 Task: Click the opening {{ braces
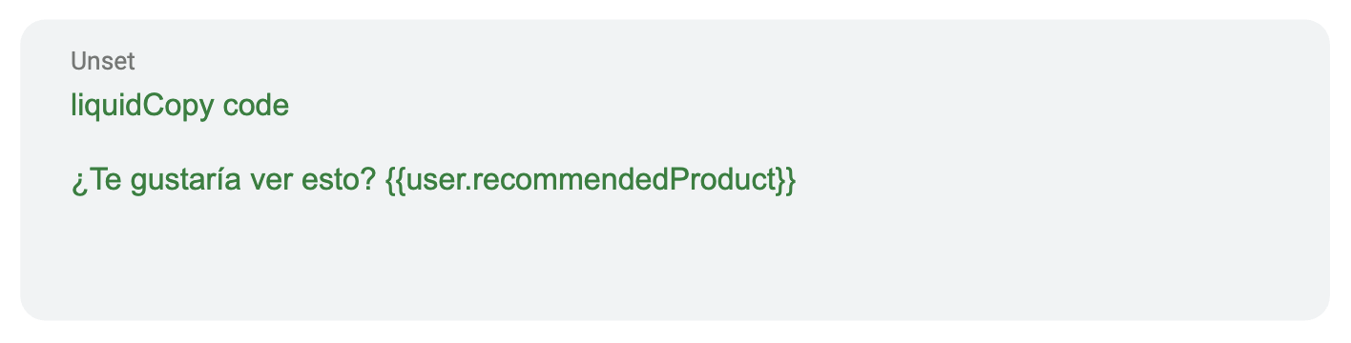tap(396, 180)
